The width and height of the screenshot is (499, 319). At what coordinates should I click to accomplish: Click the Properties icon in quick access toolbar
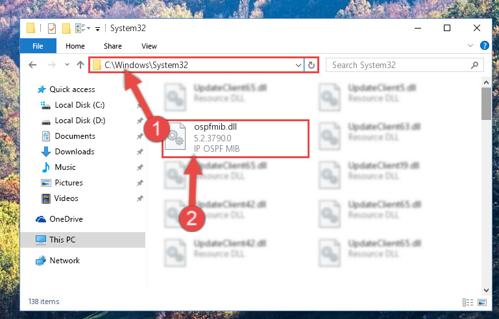pyautogui.click(x=52, y=29)
